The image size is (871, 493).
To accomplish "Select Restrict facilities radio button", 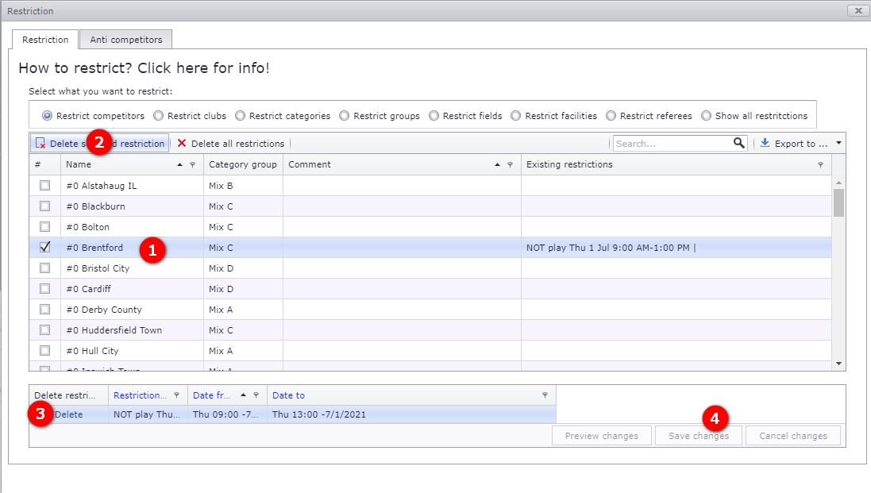I will tap(516, 115).
